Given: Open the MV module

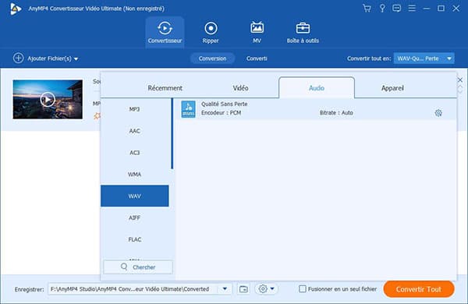Looking at the screenshot, I should (x=257, y=32).
